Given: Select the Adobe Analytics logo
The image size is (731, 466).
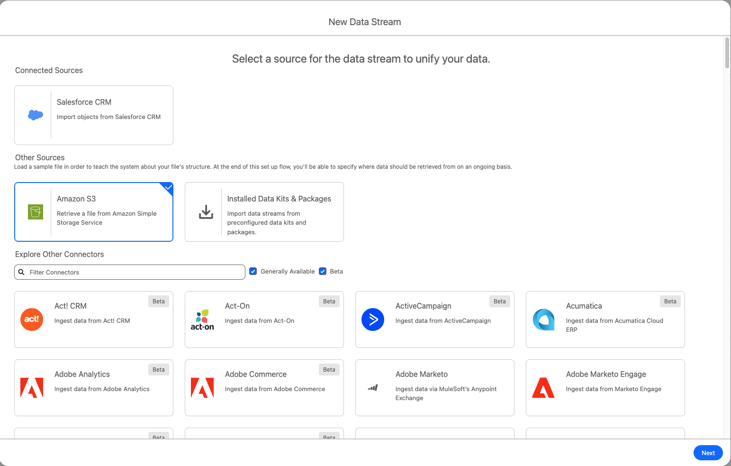Looking at the screenshot, I should [31, 388].
